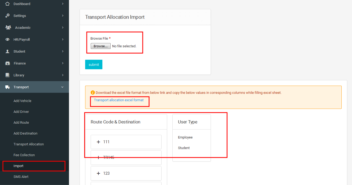Expand the Library menu chevron
Viewport: 352px width, 185px height.
pyautogui.click(x=63, y=75)
